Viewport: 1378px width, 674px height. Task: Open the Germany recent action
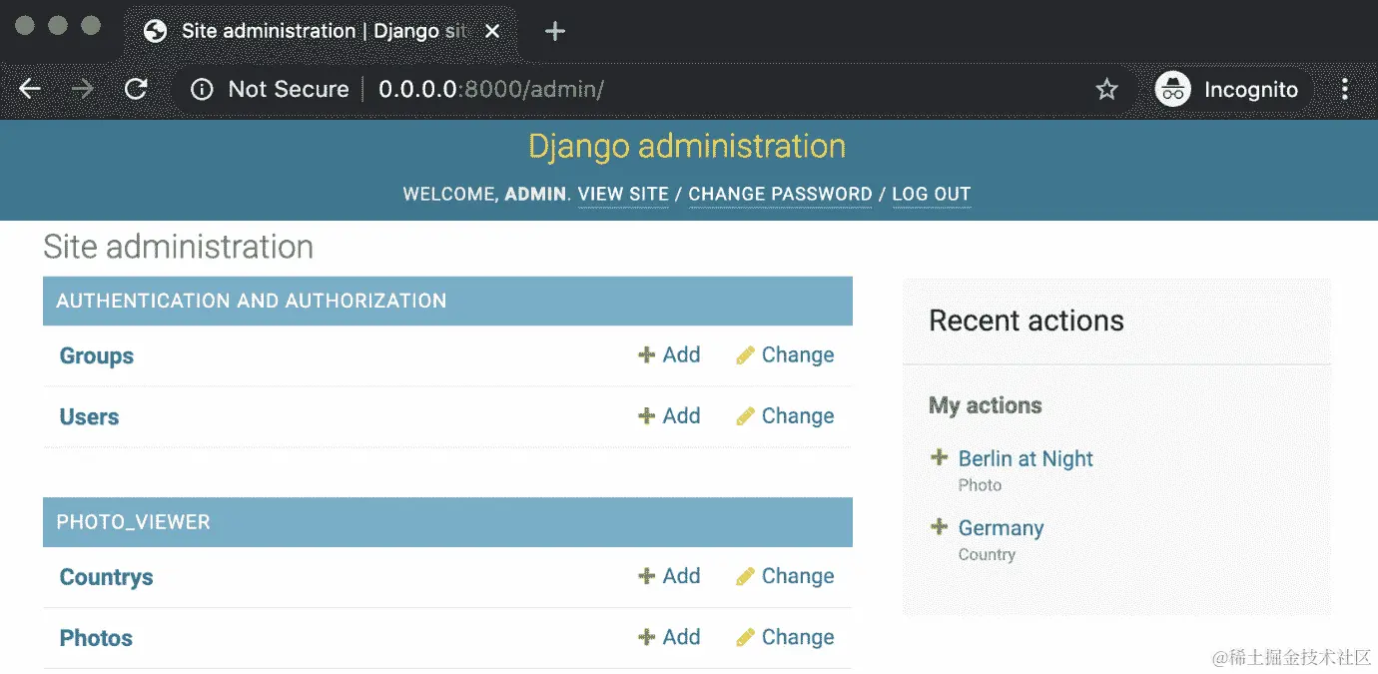(1001, 528)
